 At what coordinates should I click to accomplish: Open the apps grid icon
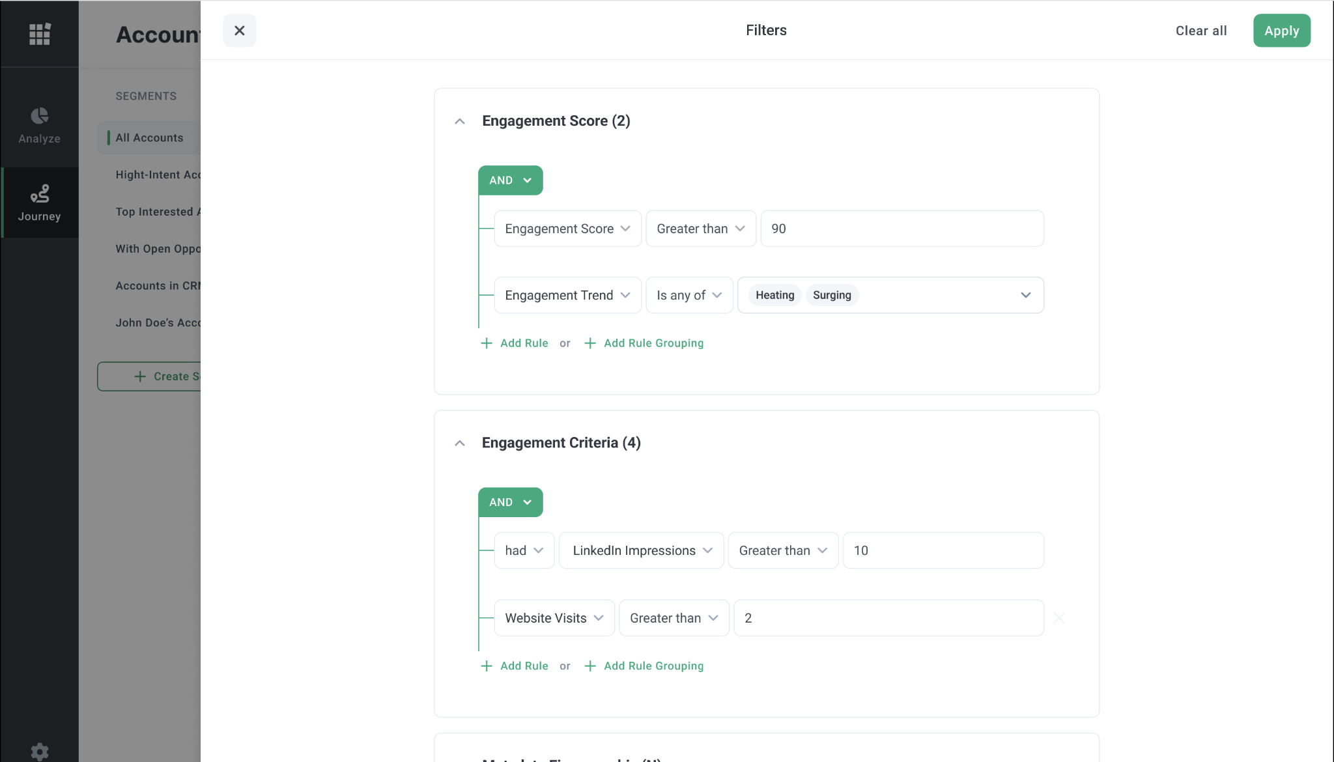pyautogui.click(x=40, y=34)
